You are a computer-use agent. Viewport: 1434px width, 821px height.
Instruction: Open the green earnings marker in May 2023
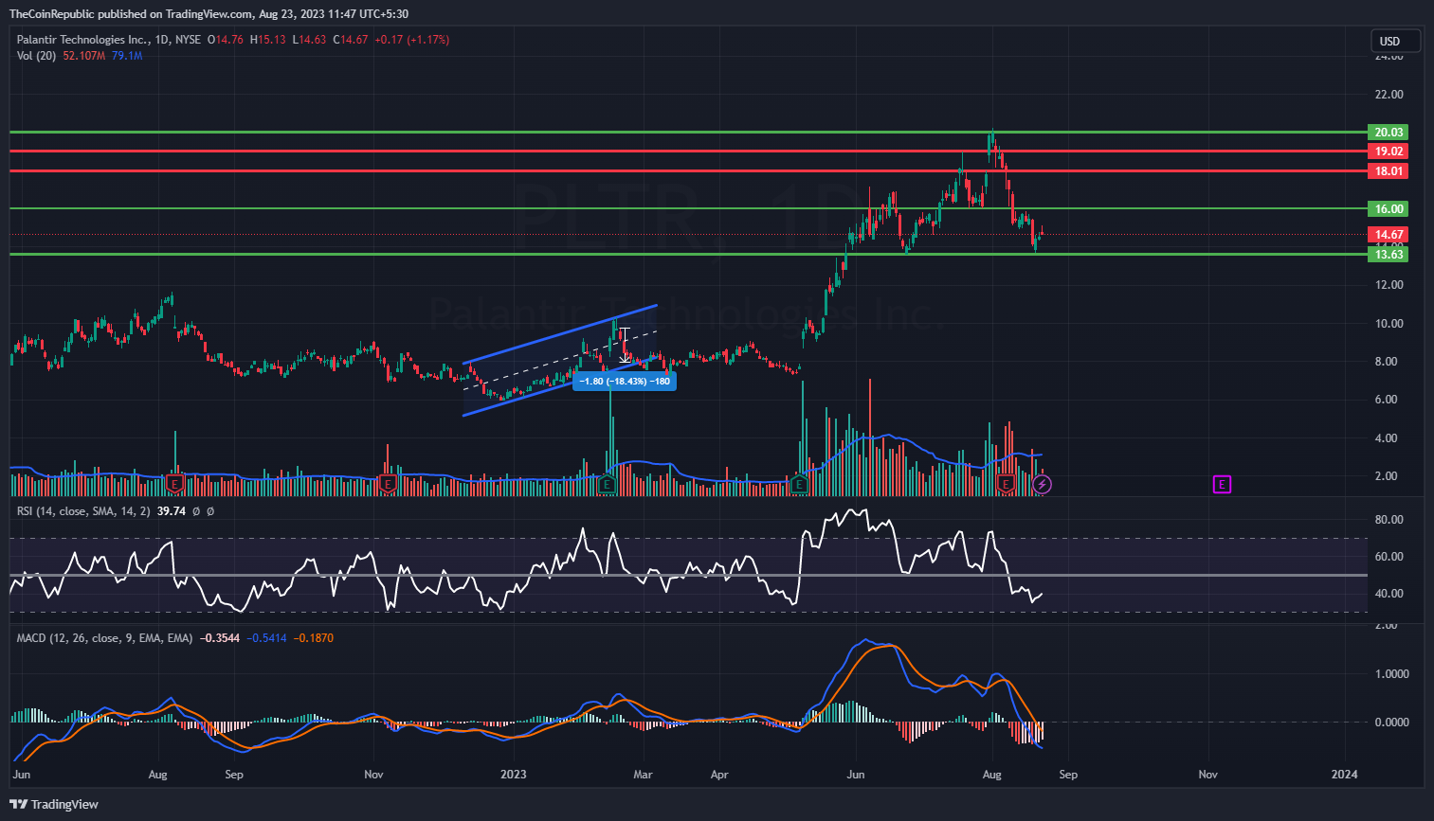pos(799,484)
